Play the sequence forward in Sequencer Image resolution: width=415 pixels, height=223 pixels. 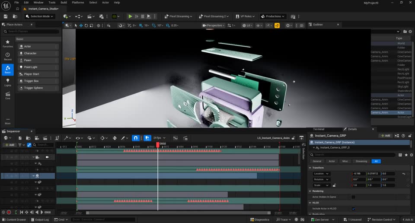42,212
